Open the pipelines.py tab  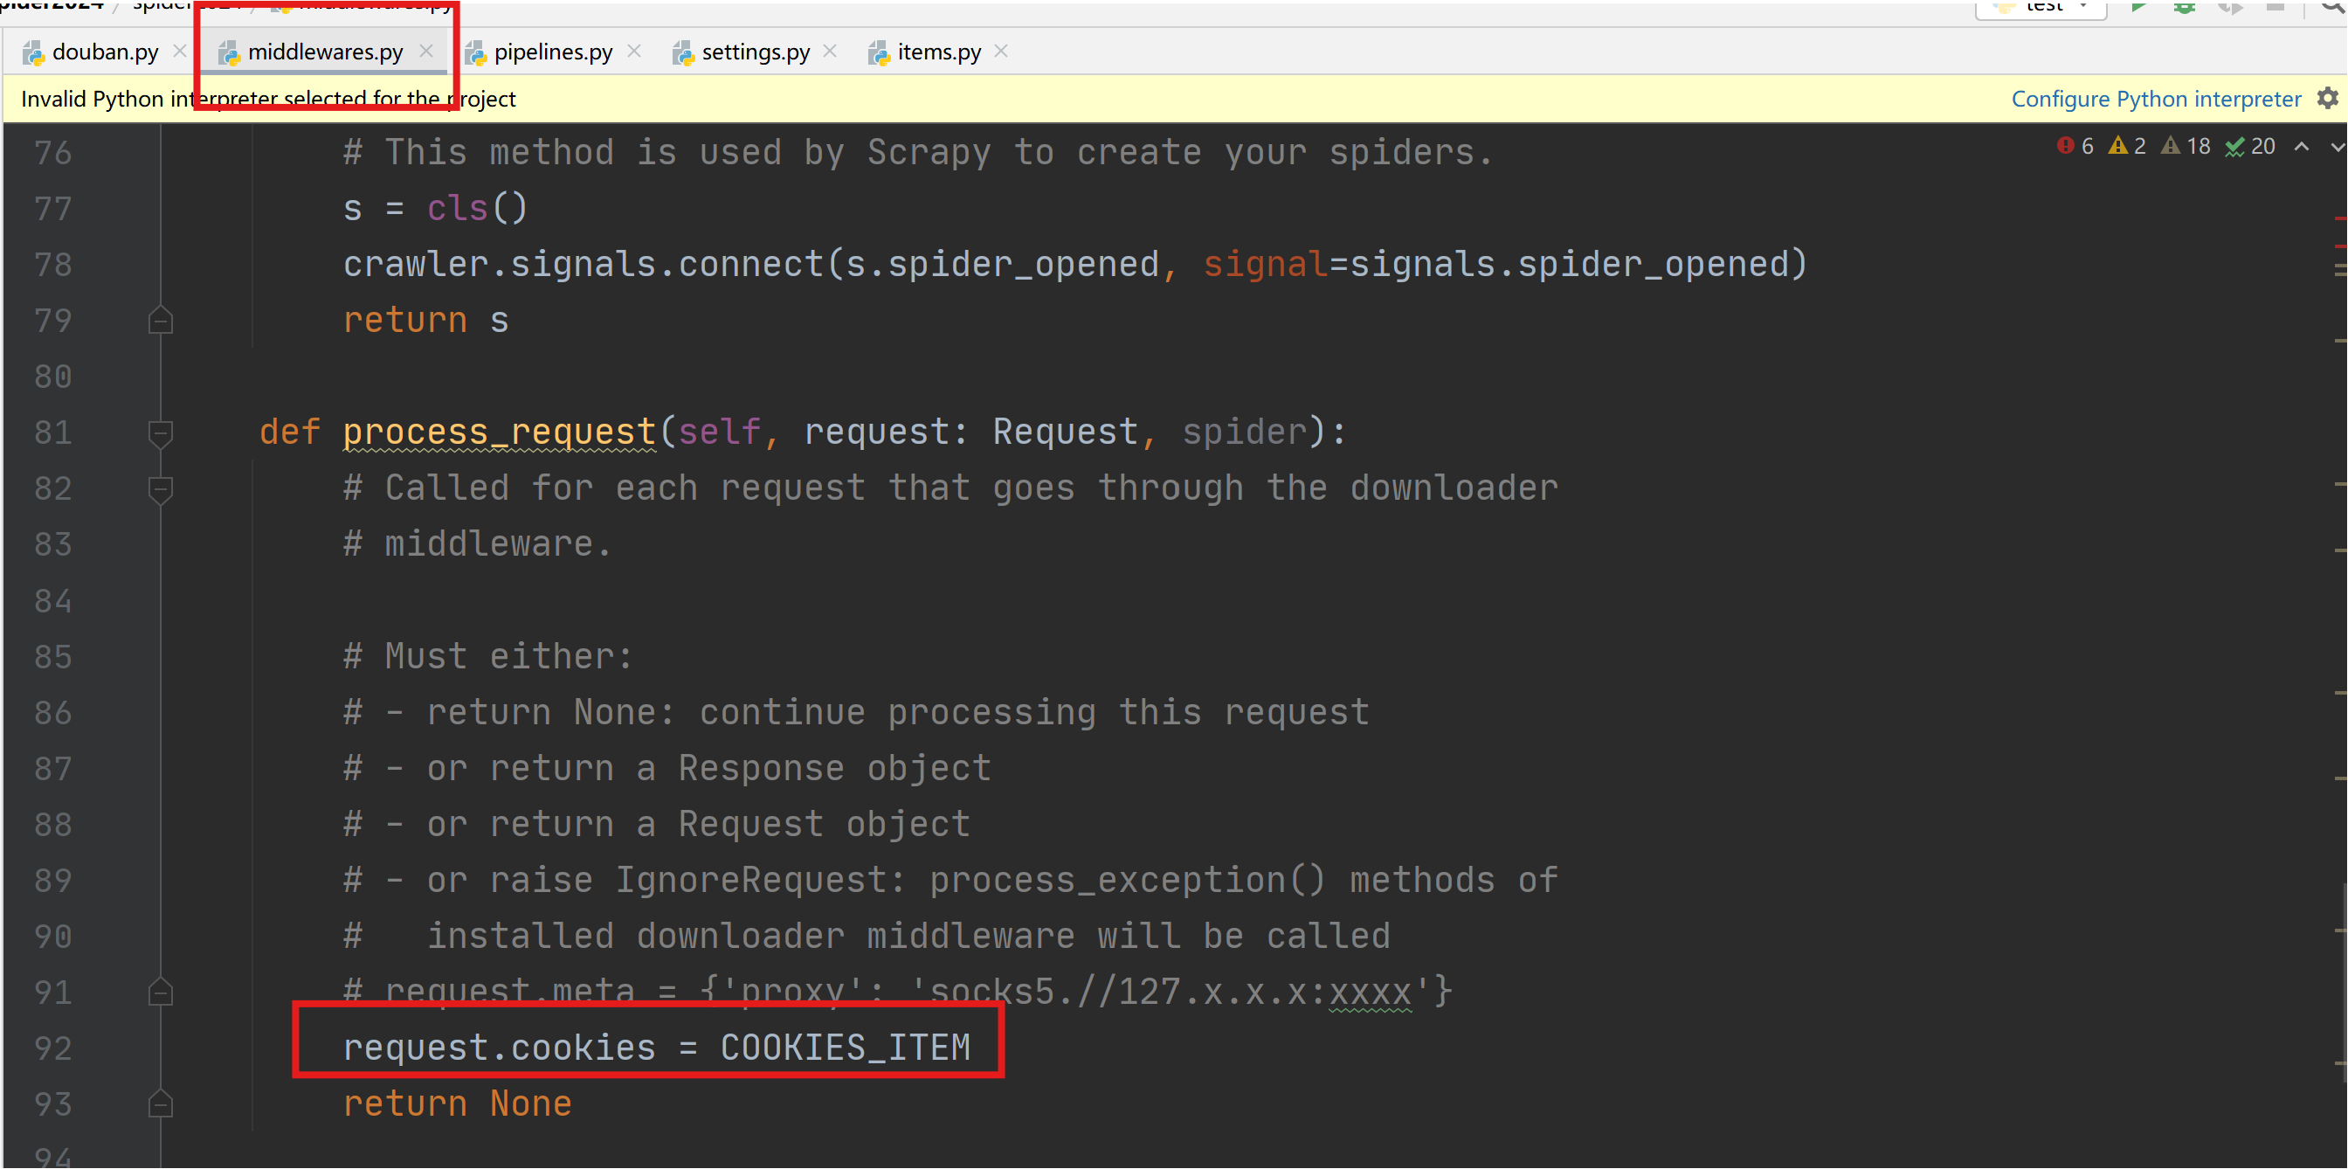tap(551, 52)
